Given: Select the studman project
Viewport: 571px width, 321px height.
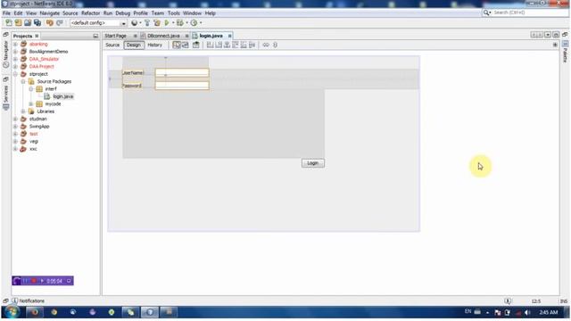Looking at the screenshot, I should (x=37, y=119).
